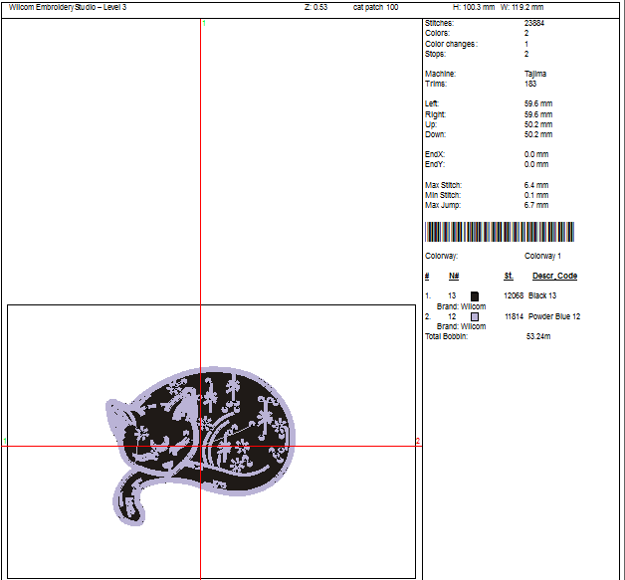Click the Black 13 thread color swatch
Image resolution: width=625 pixels, height=580 pixels.
click(475, 295)
